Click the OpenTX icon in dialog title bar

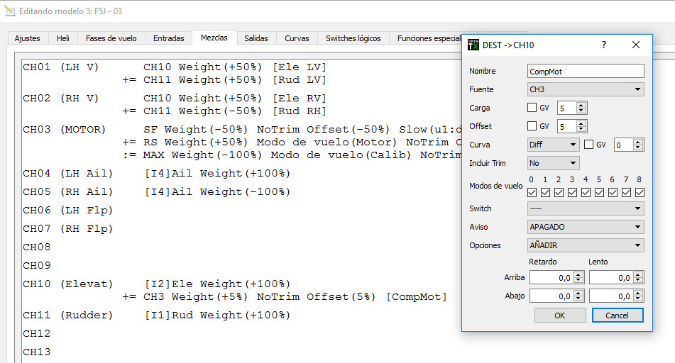[x=473, y=45]
